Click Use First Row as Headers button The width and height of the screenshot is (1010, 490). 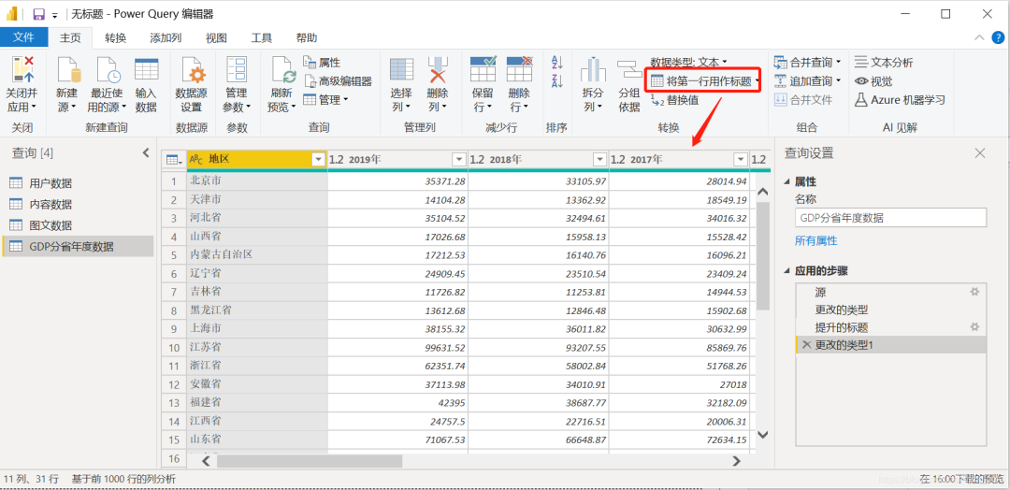click(x=700, y=81)
